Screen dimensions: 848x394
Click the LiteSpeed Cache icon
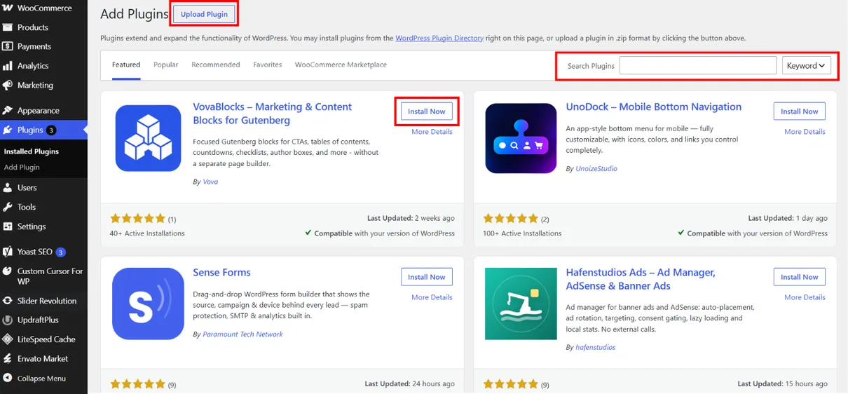[x=7, y=339]
